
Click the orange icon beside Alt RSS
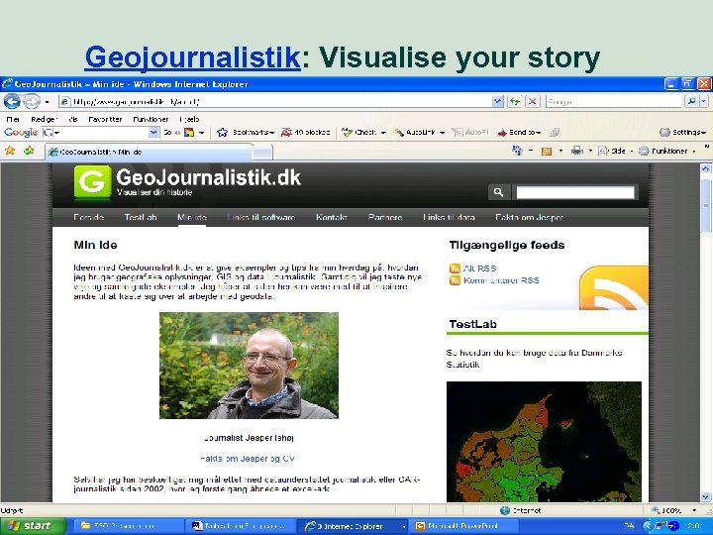[455, 268]
